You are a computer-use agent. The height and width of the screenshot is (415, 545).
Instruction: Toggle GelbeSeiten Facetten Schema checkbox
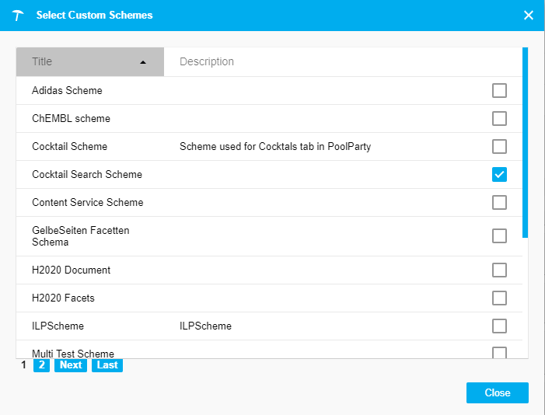pos(499,236)
